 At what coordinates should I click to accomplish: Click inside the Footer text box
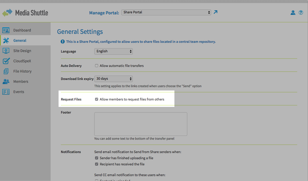[141, 124]
